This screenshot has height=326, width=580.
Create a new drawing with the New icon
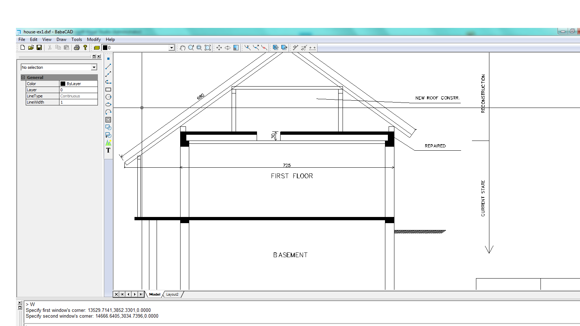click(x=22, y=47)
